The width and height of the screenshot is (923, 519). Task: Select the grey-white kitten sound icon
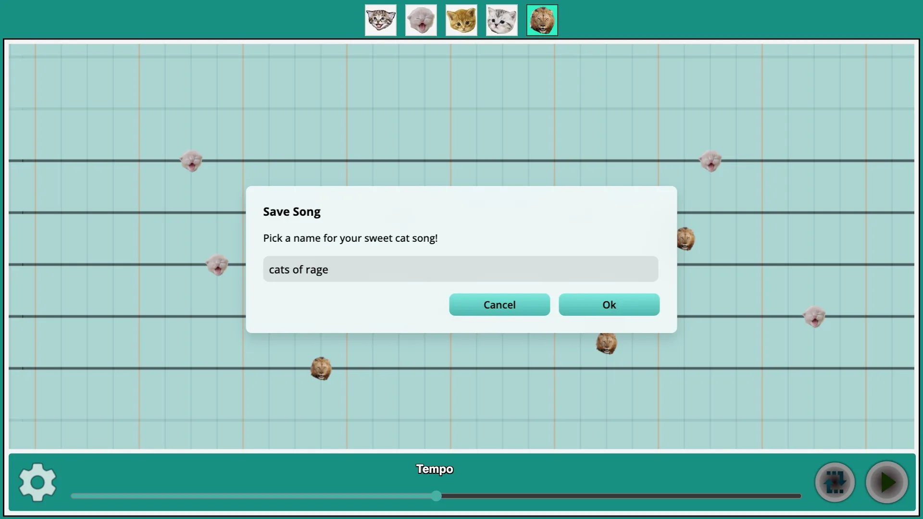pyautogui.click(x=502, y=20)
